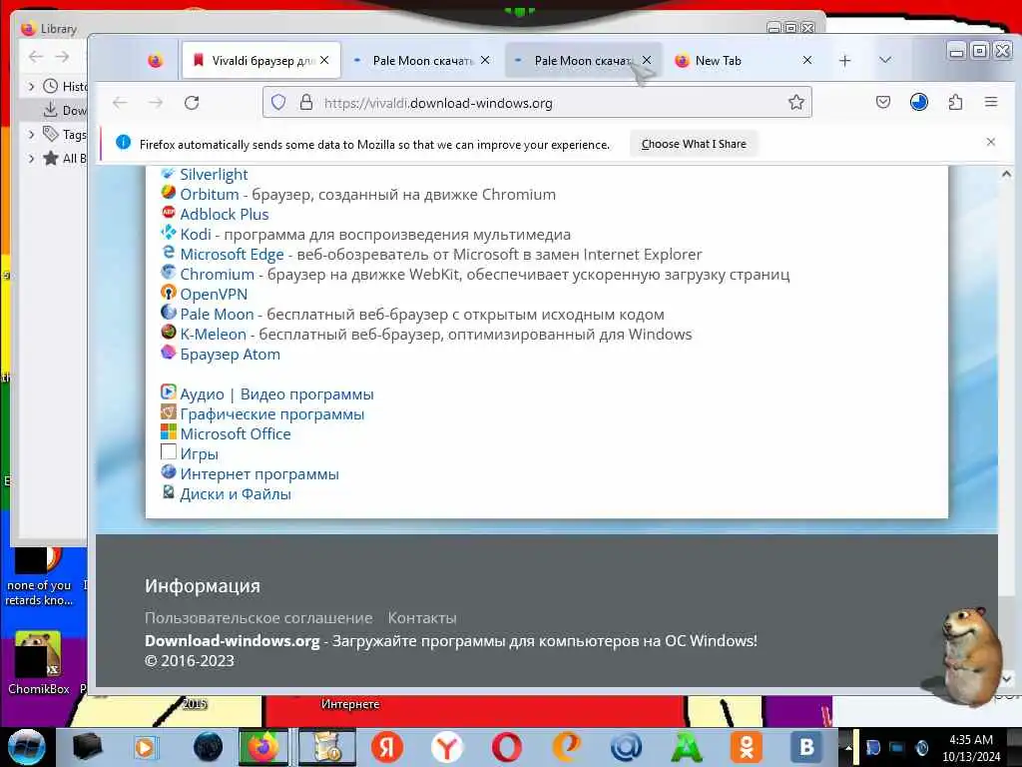Open the Windows Start orb

[x=26, y=747]
